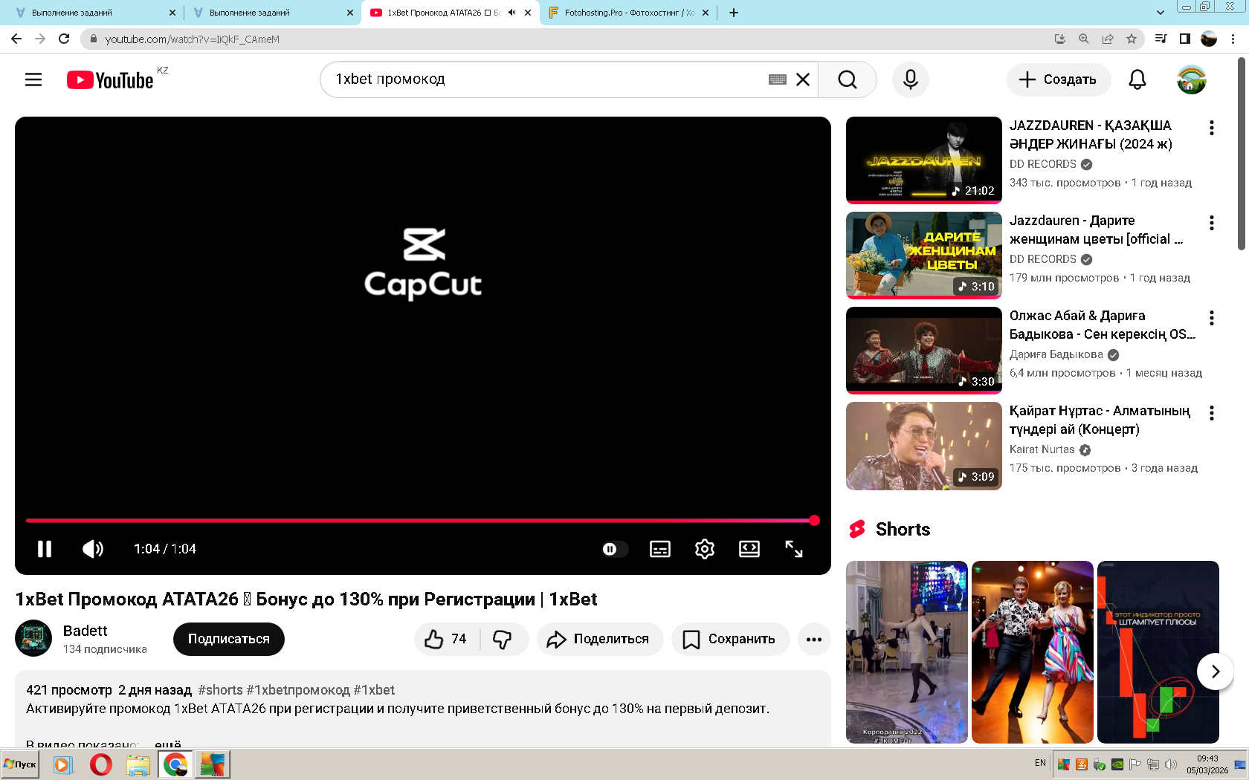This screenshot has height=780, width=1249.
Task: Open Chrome three-dot menu
Action: tap(1233, 39)
